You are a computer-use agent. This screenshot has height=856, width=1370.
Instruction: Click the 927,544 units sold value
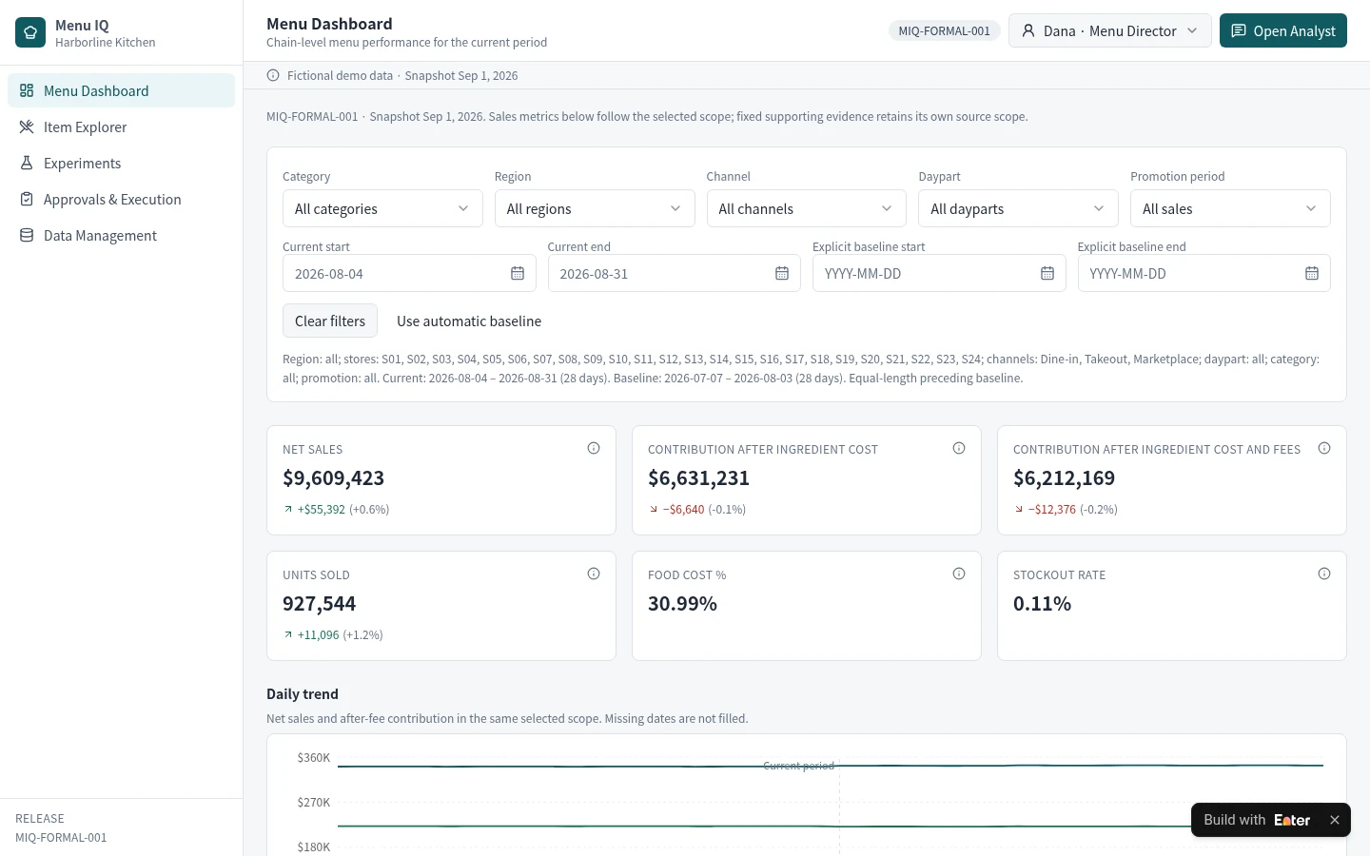[319, 604]
